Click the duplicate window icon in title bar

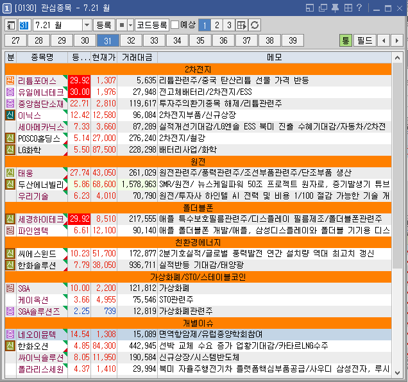(x=323, y=8)
